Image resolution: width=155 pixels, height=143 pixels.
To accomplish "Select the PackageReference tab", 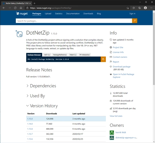I will click(60, 55).
